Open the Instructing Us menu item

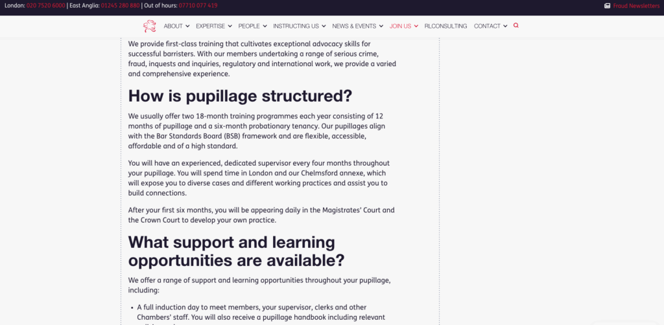(x=296, y=26)
